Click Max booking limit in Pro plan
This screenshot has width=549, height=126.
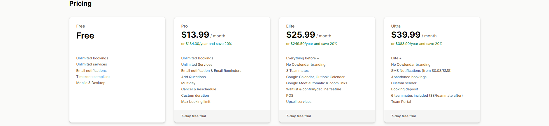tap(196, 102)
